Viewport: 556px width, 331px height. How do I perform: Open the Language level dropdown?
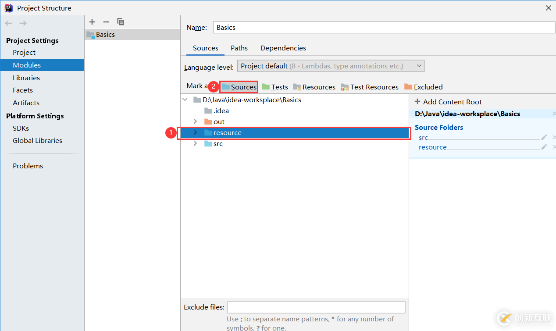331,66
